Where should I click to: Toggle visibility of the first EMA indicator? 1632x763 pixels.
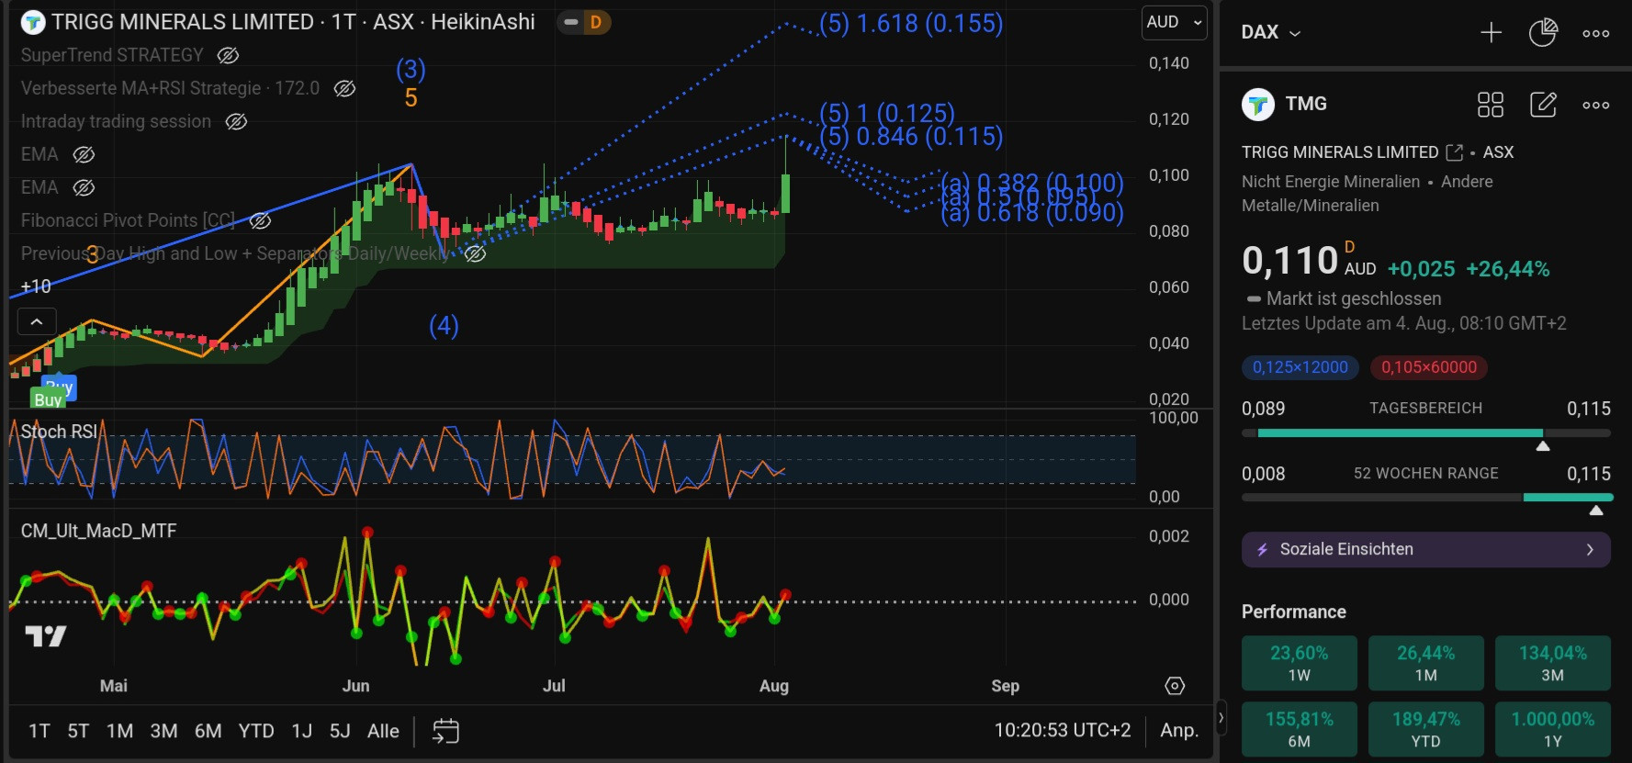[x=84, y=155]
